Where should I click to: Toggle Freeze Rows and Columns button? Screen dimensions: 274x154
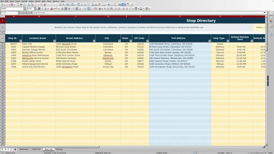tap(123, 5)
